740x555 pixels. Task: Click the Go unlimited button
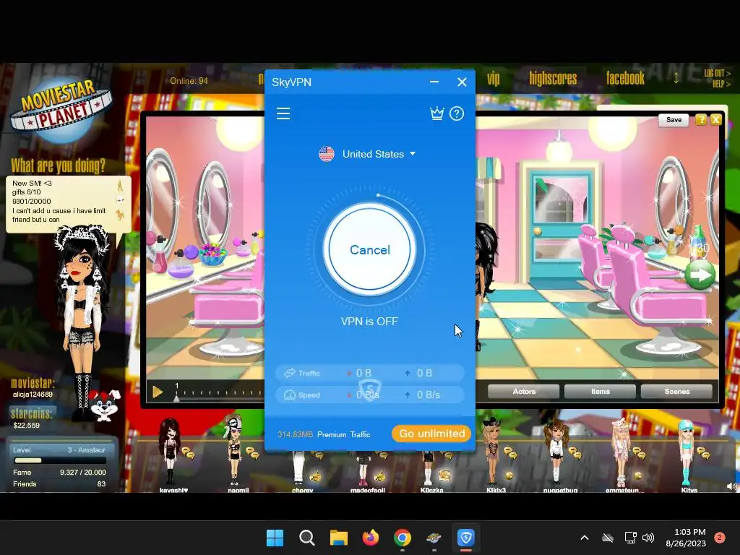pyautogui.click(x=431, y=434)
